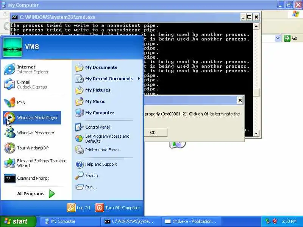
Task: Click the taskbar clock showing 6:58 PM
Action: click(x=289, y=221)
